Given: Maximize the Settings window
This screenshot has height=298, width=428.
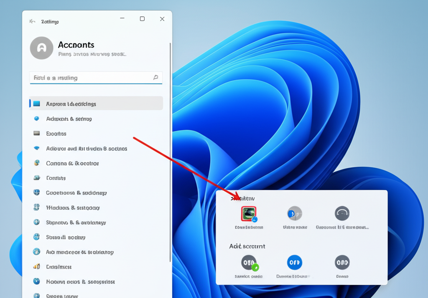Looking at the screenshot, I should coord(142,19).
